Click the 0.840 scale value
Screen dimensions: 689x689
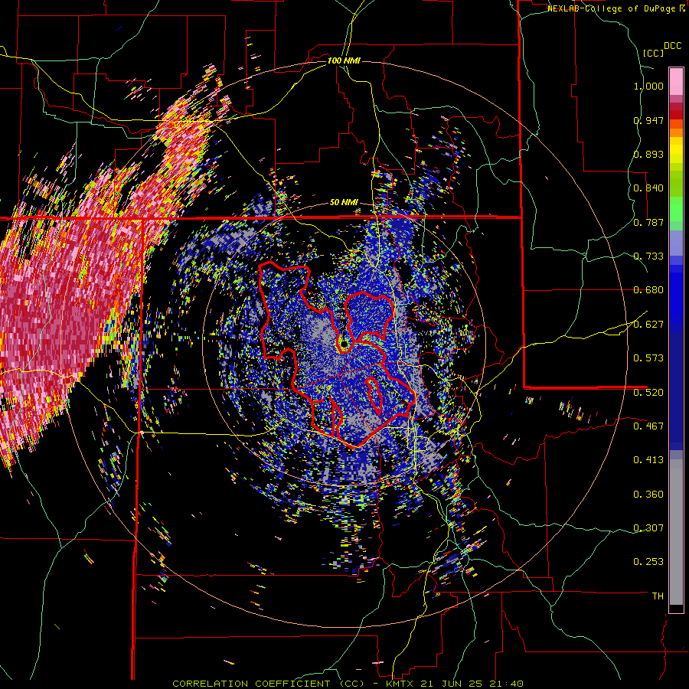tap(648, 188)
